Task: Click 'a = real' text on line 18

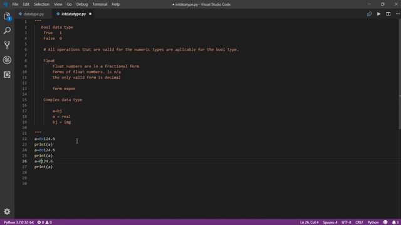Action: [61, 117]
